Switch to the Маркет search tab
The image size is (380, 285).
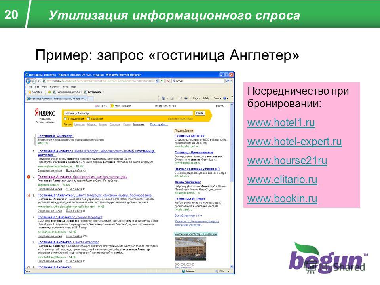[x=92, y=124]
